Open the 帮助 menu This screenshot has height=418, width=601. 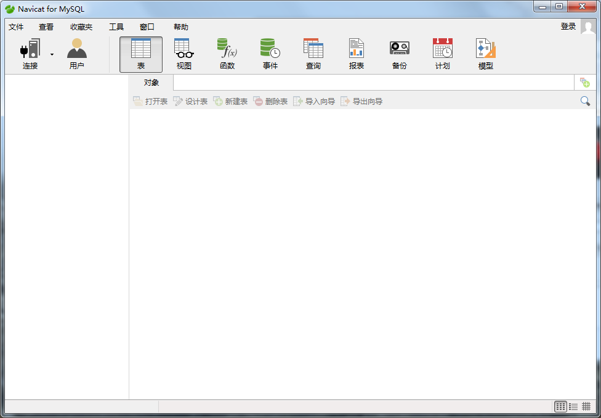tap(181, 27)
